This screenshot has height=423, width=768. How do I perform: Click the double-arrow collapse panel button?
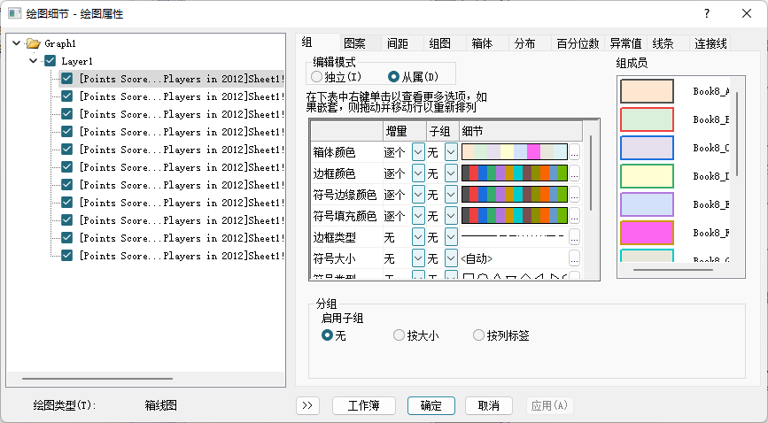[x=306, y=405]
